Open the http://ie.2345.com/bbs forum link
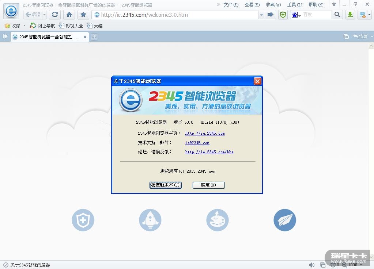 pos(209,152)
